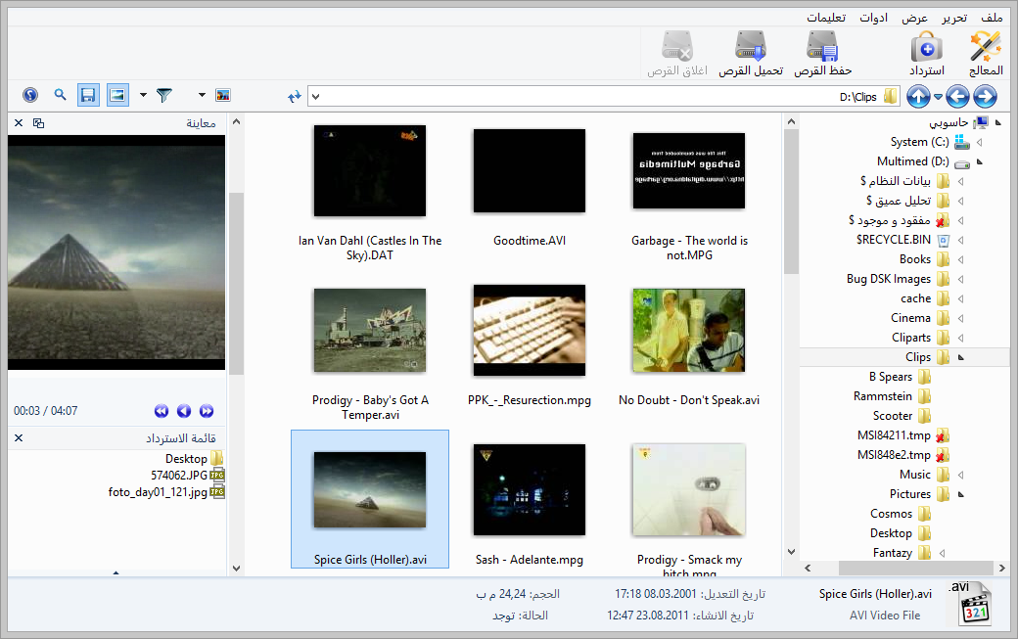The image size is (1018, 639).
Task: Toggle the preview panel toolbar button
Action: point(117,95)
